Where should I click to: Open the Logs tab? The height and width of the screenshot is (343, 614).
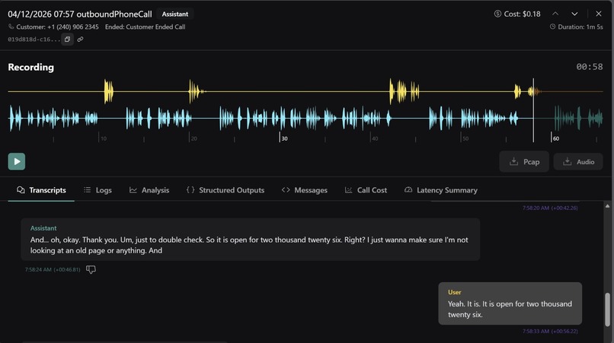(x=98, y=190)
